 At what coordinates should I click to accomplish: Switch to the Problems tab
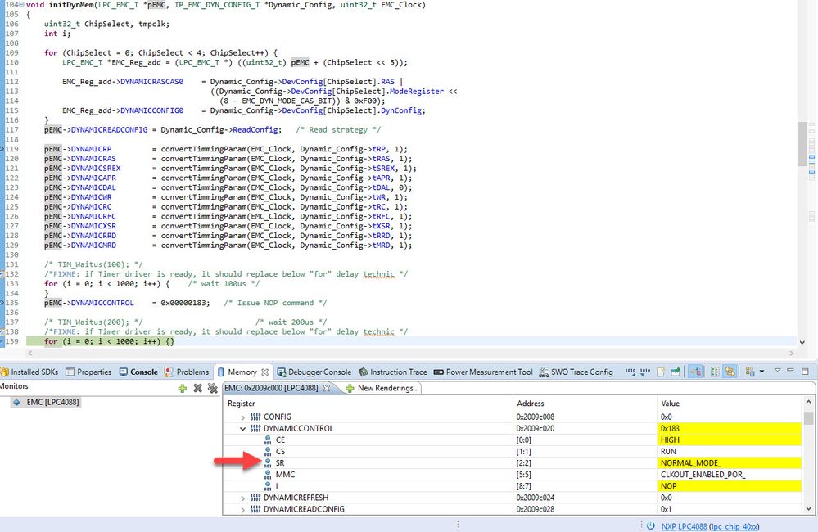[x=187, y=372]
